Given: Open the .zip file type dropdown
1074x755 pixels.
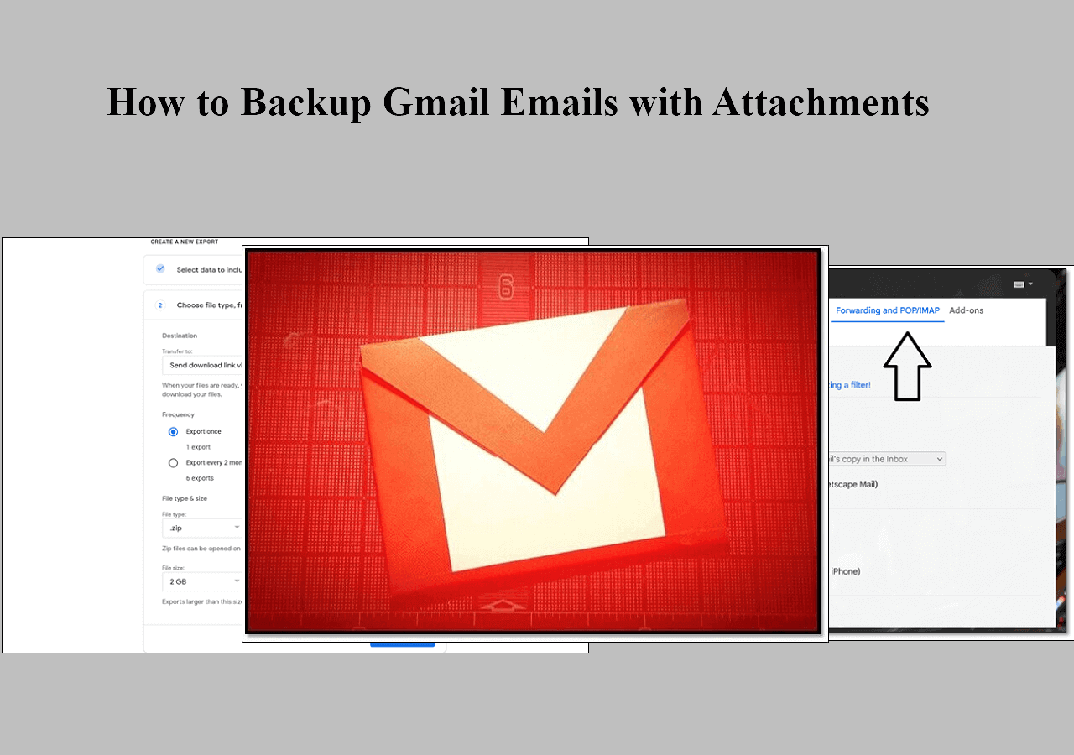Looking at the screenshot, I should [x=201, y=528].
